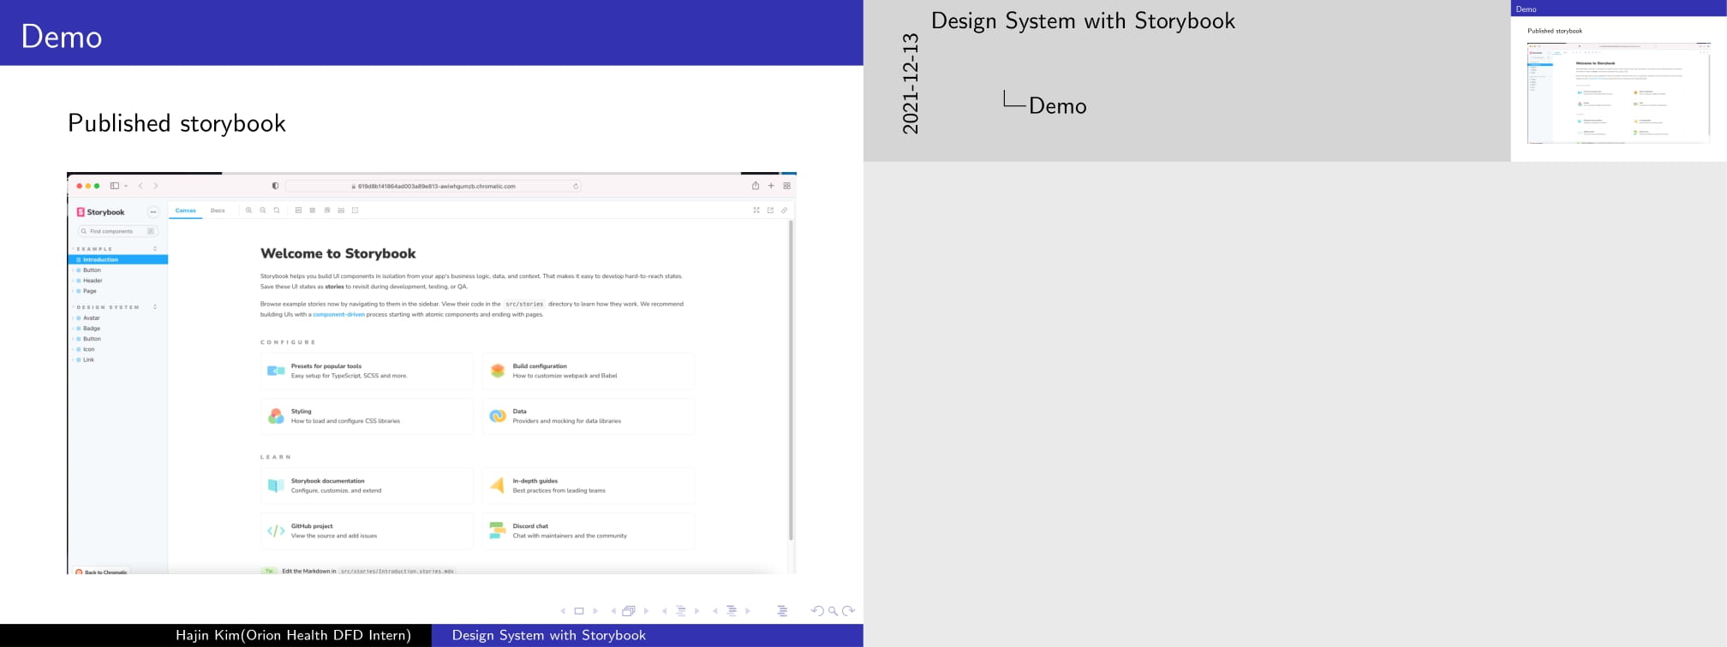Click the copy canvas link icon
Image resolution: width=1727 pixels, height=647 pixels.
tap(784, 211)
